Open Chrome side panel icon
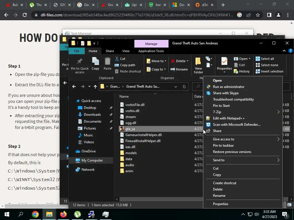Viewport: 294px width, 220px height. (x=269, y=15)
